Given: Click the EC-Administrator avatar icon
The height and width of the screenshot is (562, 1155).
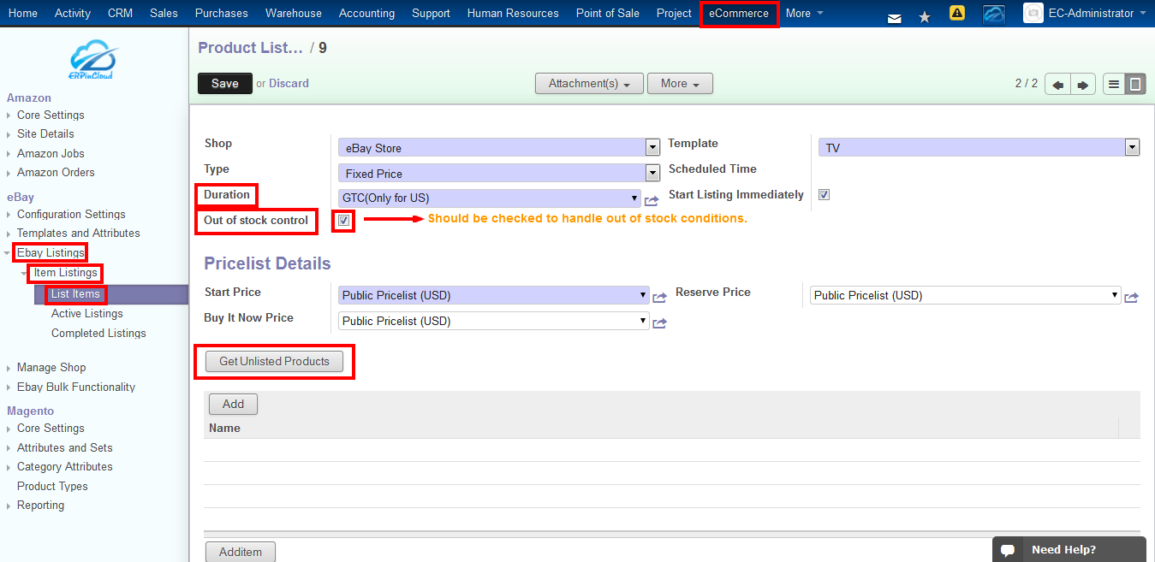Looking at the screenshot, I should tap(1033, 13).
